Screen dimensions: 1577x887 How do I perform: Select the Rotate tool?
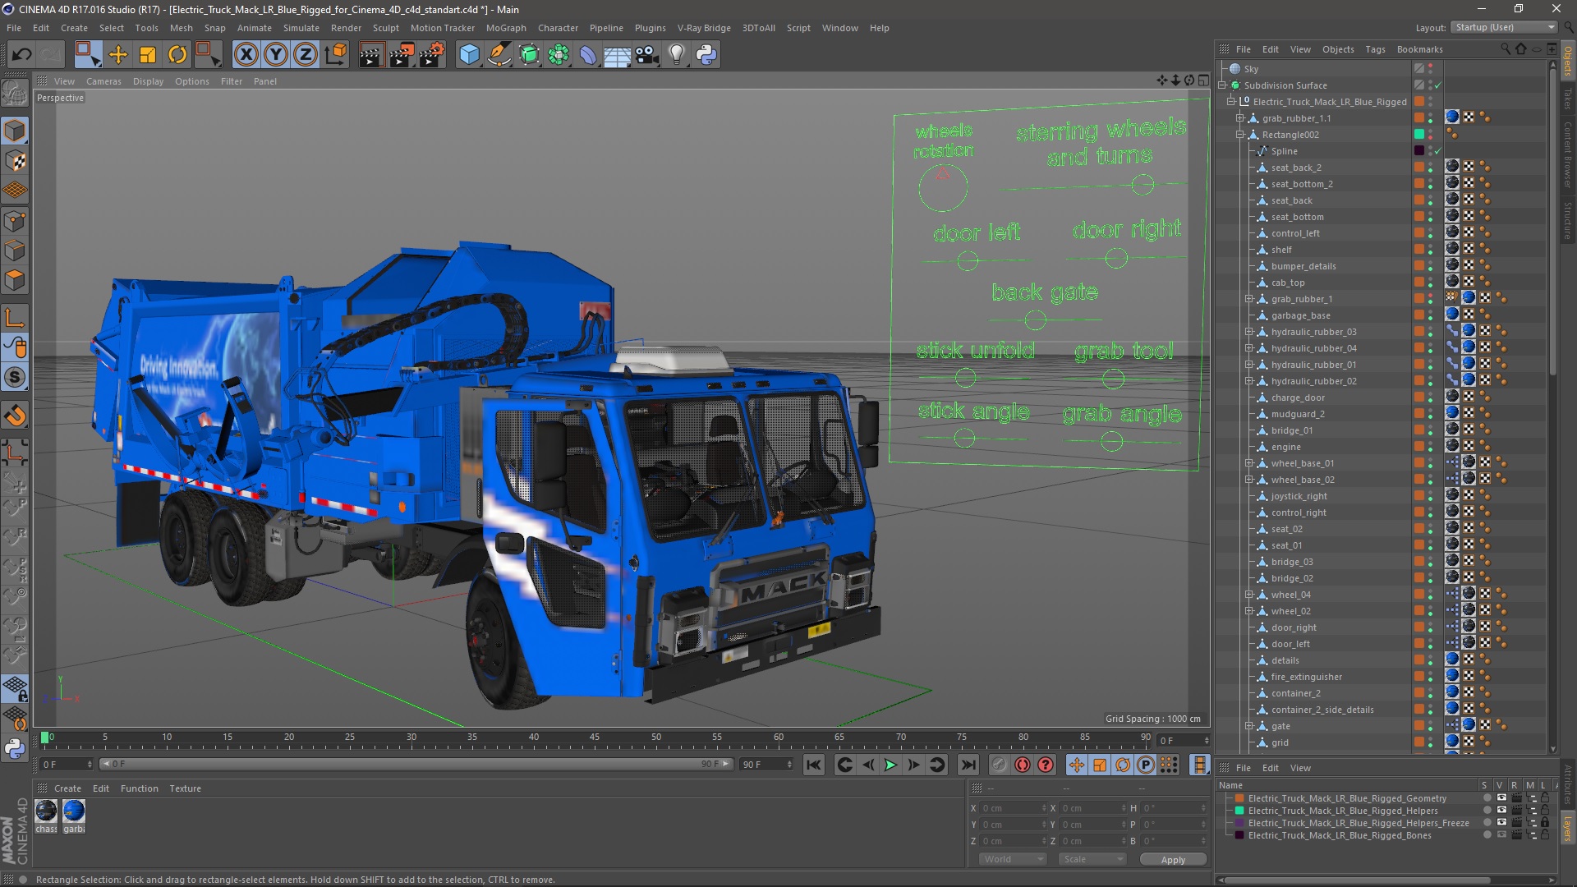[177, 55]
